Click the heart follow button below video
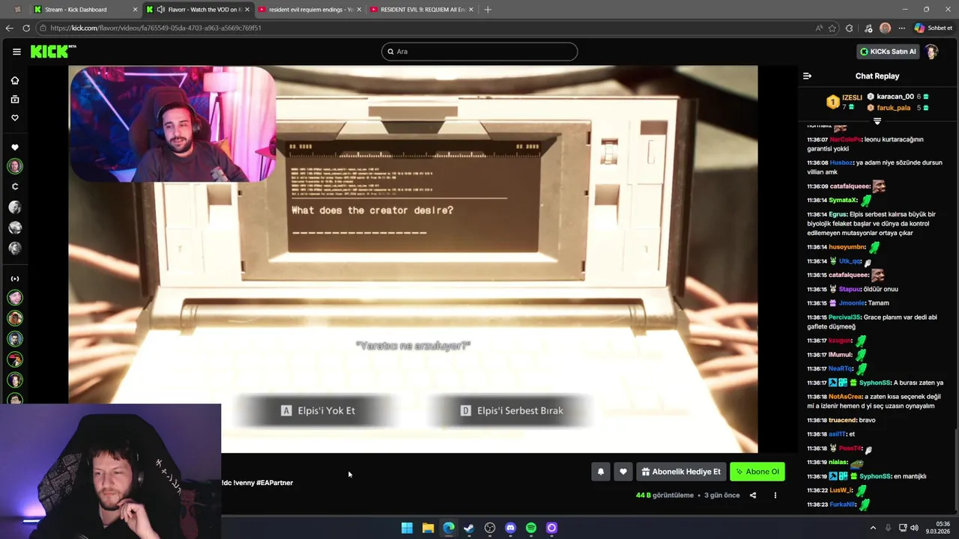Viewport: 959px width, 539px height. coord(623,472)
